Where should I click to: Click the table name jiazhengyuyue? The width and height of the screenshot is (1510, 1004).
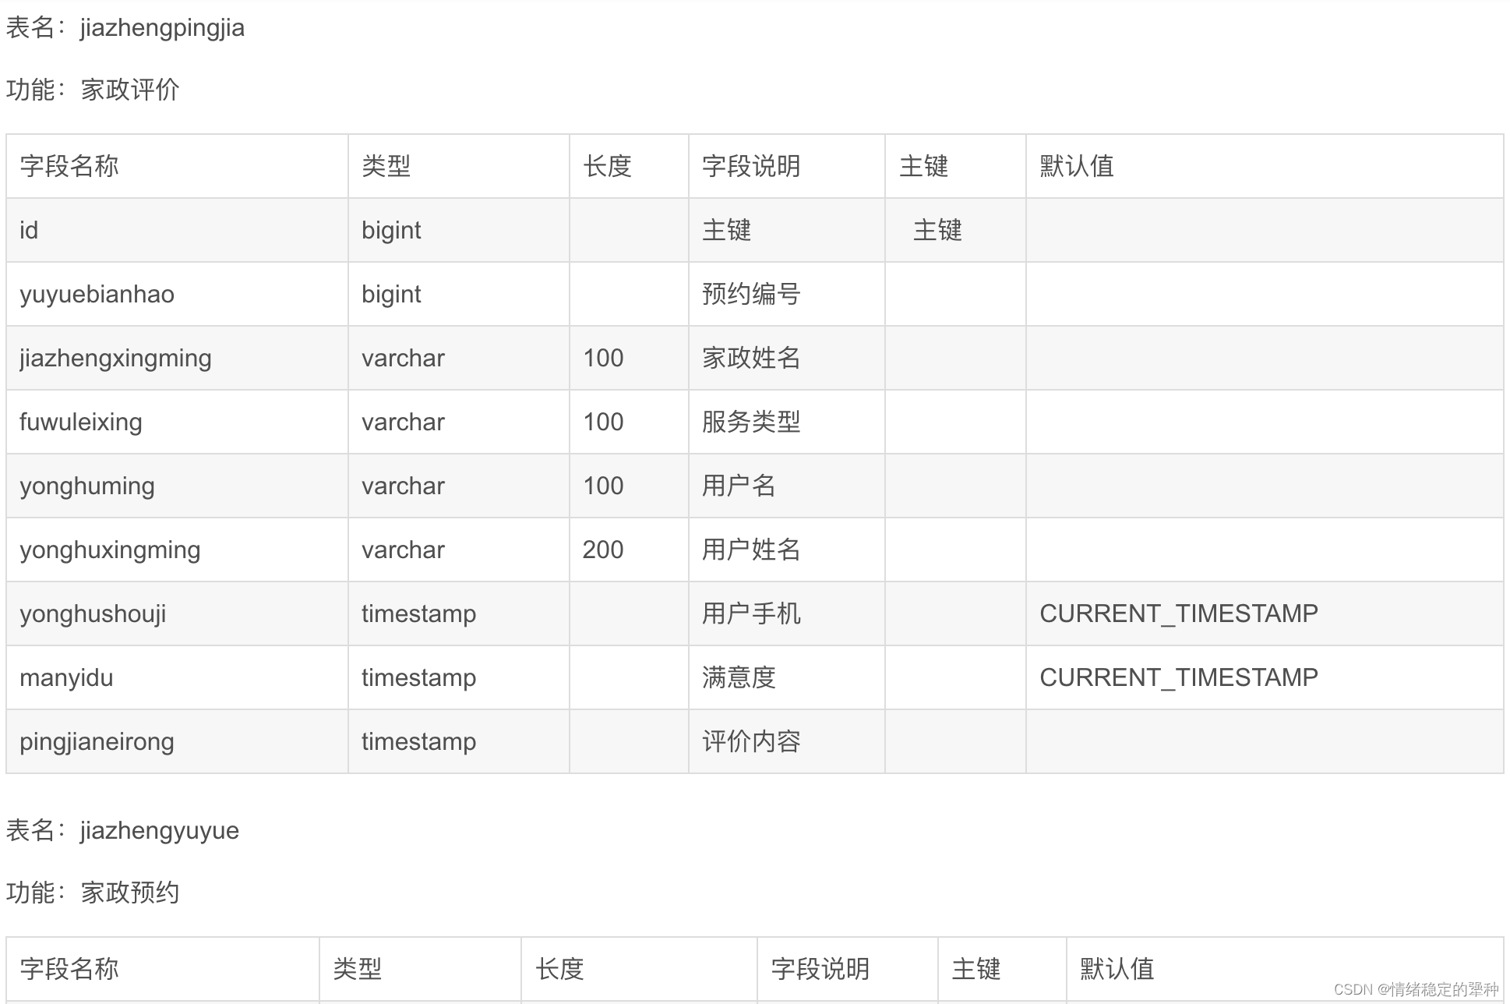coord(160,831)
